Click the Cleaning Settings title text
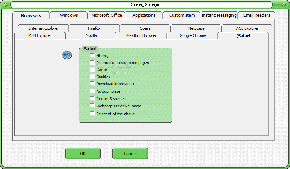The height and width of the screenshot is (169, 290). point(144,5)
